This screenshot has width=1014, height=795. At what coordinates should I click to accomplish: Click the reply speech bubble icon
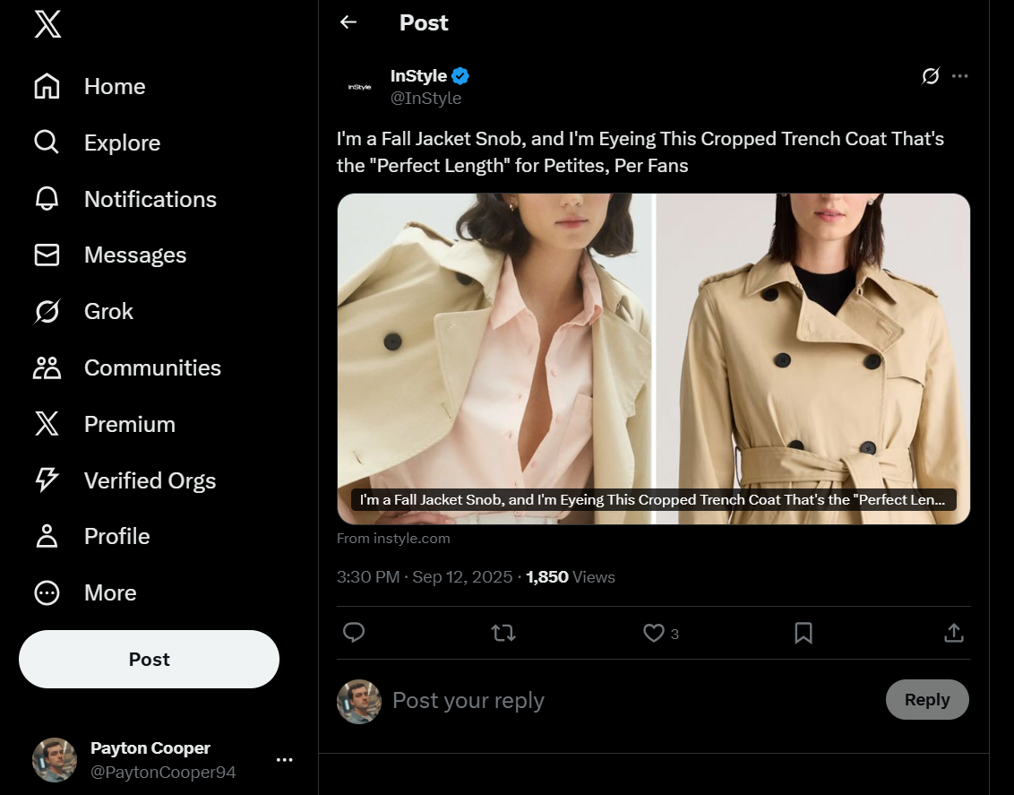coord(354,634)
